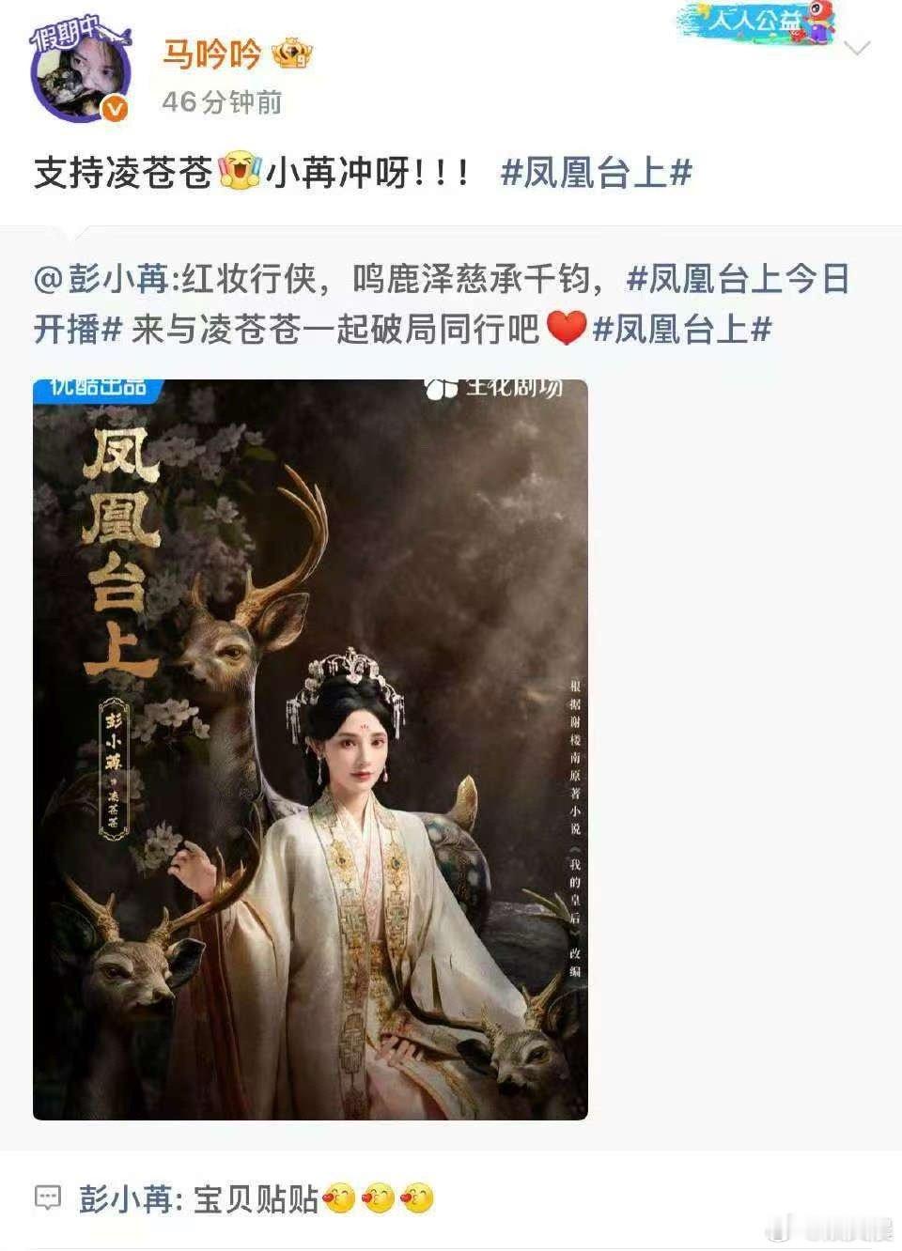Open the 人人公益 charity badge

(x=756, y=23)
